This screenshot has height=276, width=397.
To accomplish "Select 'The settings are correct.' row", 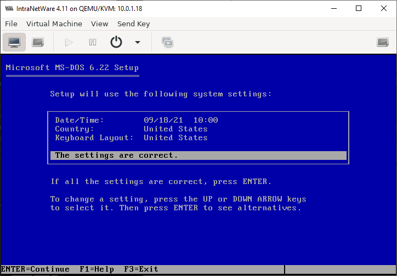I will [198, 156].
